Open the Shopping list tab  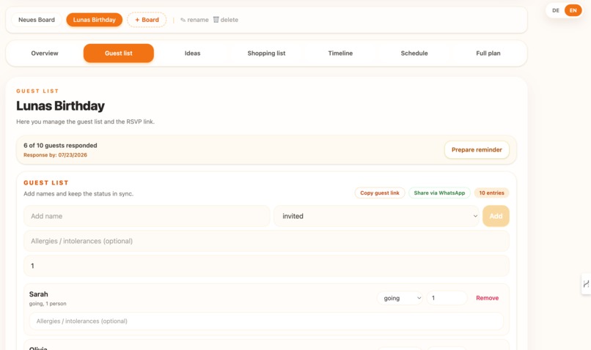[x=266, y=53]
